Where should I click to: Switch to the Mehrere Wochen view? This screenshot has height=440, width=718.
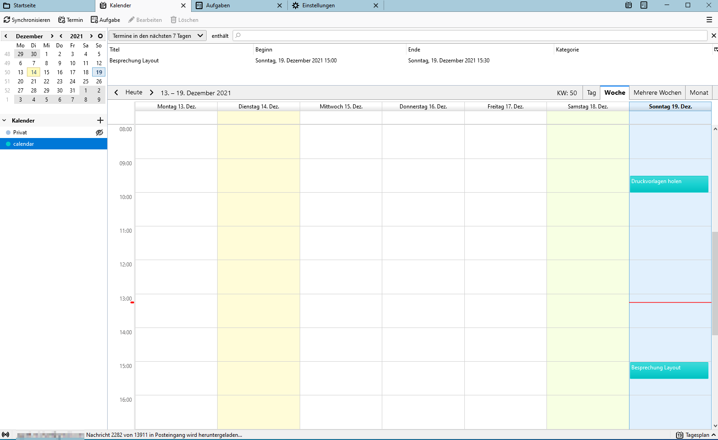[x=657, y=92]
